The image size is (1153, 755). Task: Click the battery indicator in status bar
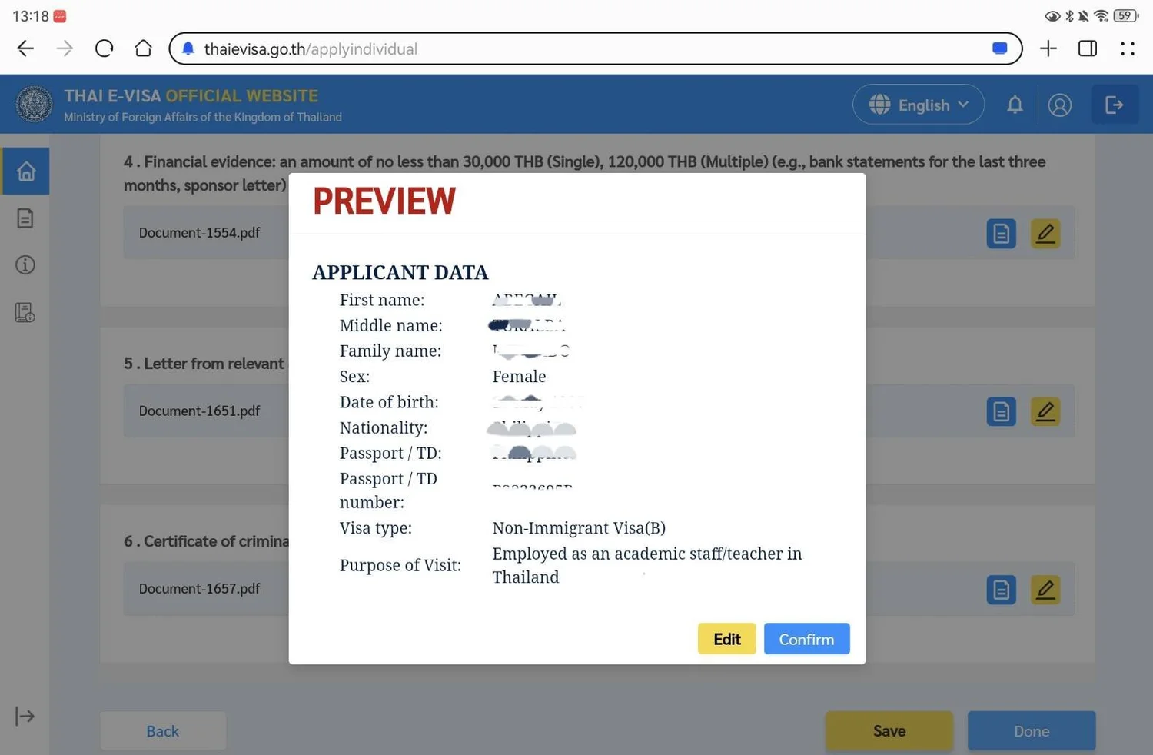point(1126,15)
